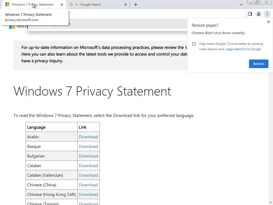Screen dimensions: 273x205
Task: Download the Arabic privacy statement
Action: [x=88, y=137]
